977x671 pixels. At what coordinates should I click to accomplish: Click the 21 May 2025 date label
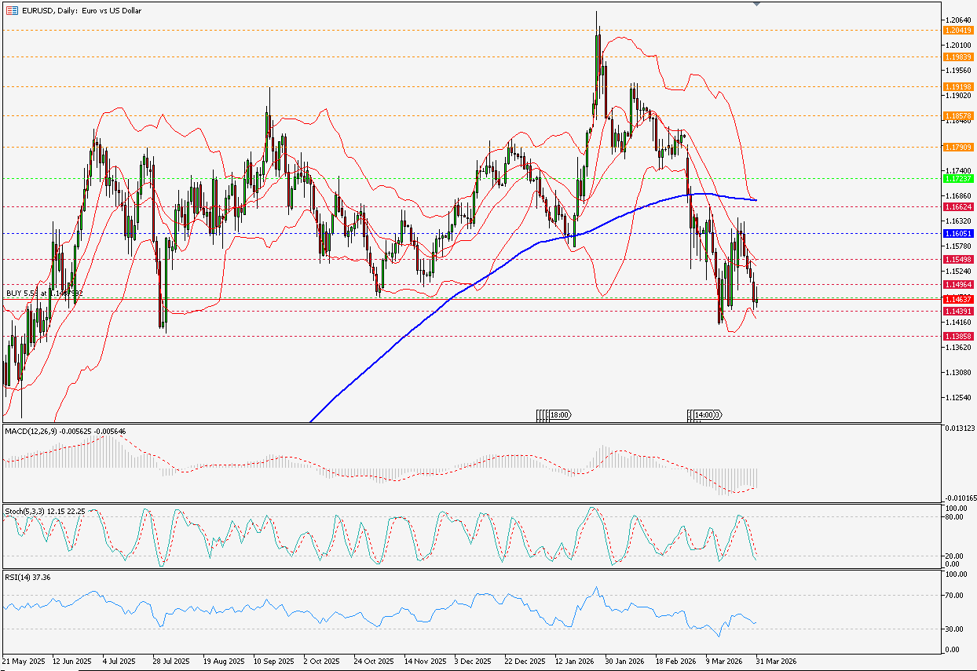[24, 661]
